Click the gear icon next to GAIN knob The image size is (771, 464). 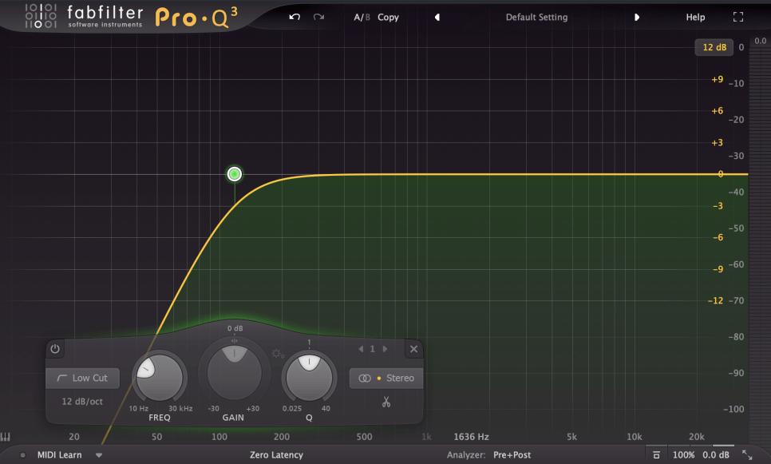coord(277,354)
